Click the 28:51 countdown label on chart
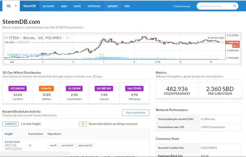Viewport: 246px width, 157px height. (236, 46)
